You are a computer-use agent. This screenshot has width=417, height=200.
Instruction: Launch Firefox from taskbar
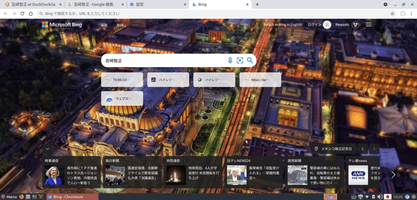pos(21,197)
